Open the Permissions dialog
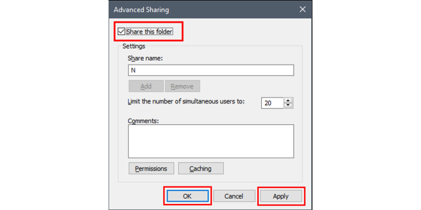The width and height of the screenshot is (421, 210). coord(151,168)
